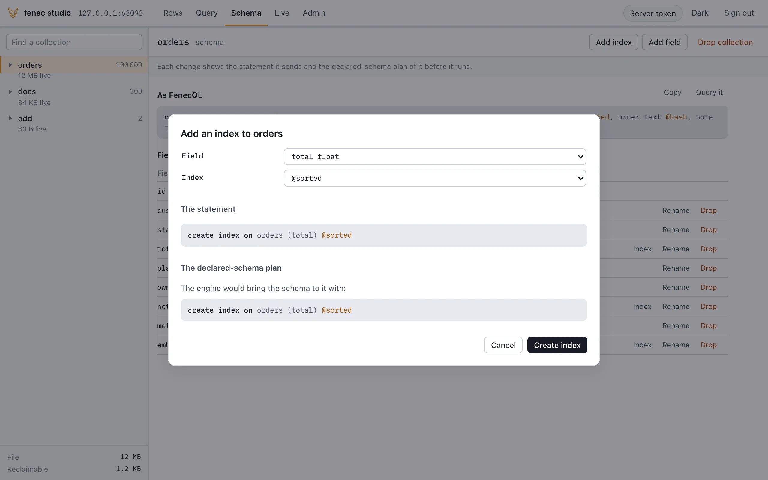Expand the orders collection triangle

click(x=10, y=65)
